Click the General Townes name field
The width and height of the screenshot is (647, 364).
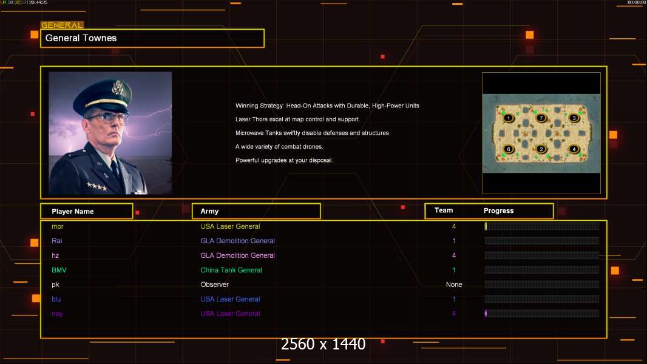(x=152, y=38)
